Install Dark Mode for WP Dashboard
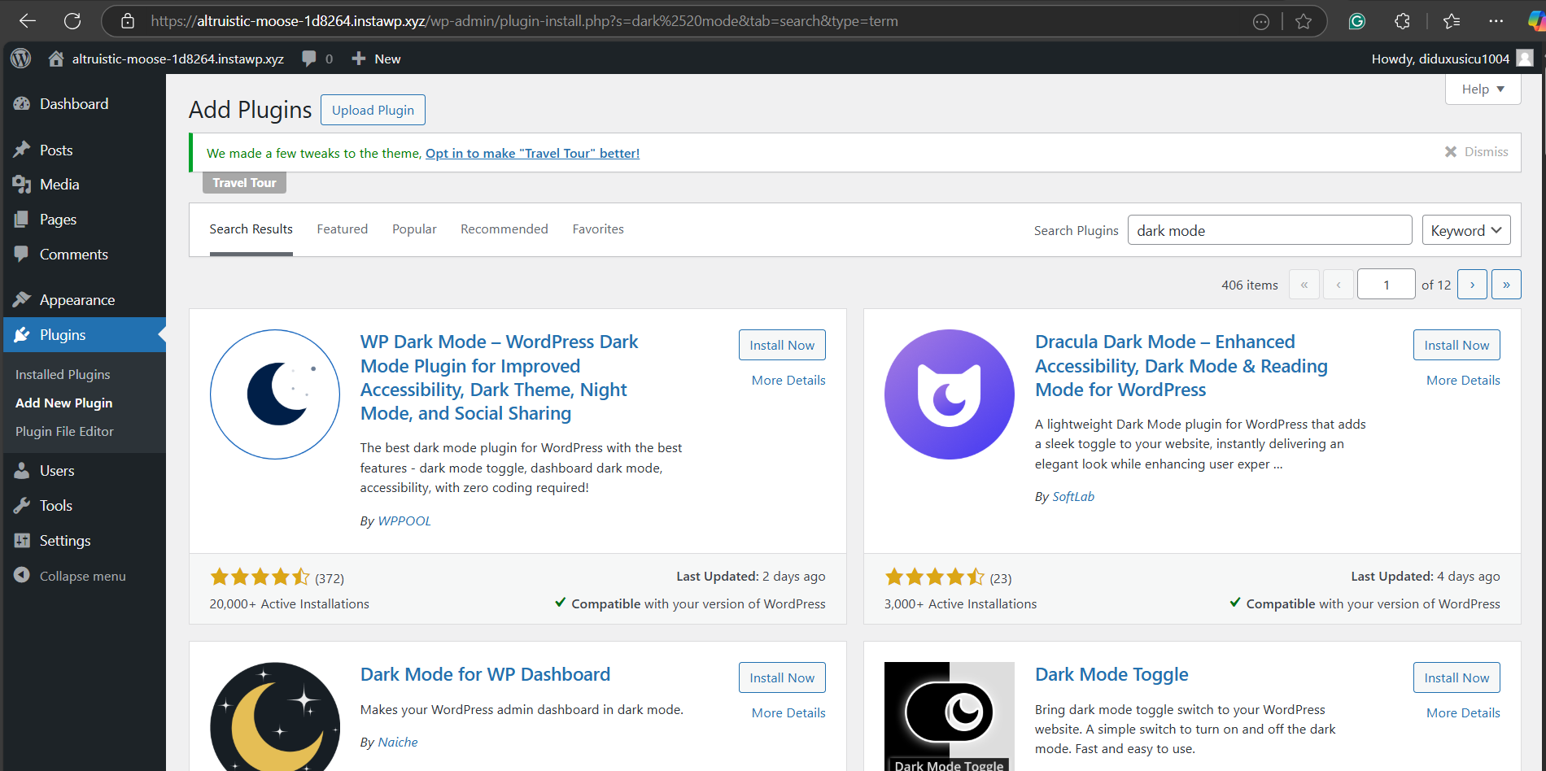Screen dimensions: 1546x771 [x=782, y=677]
